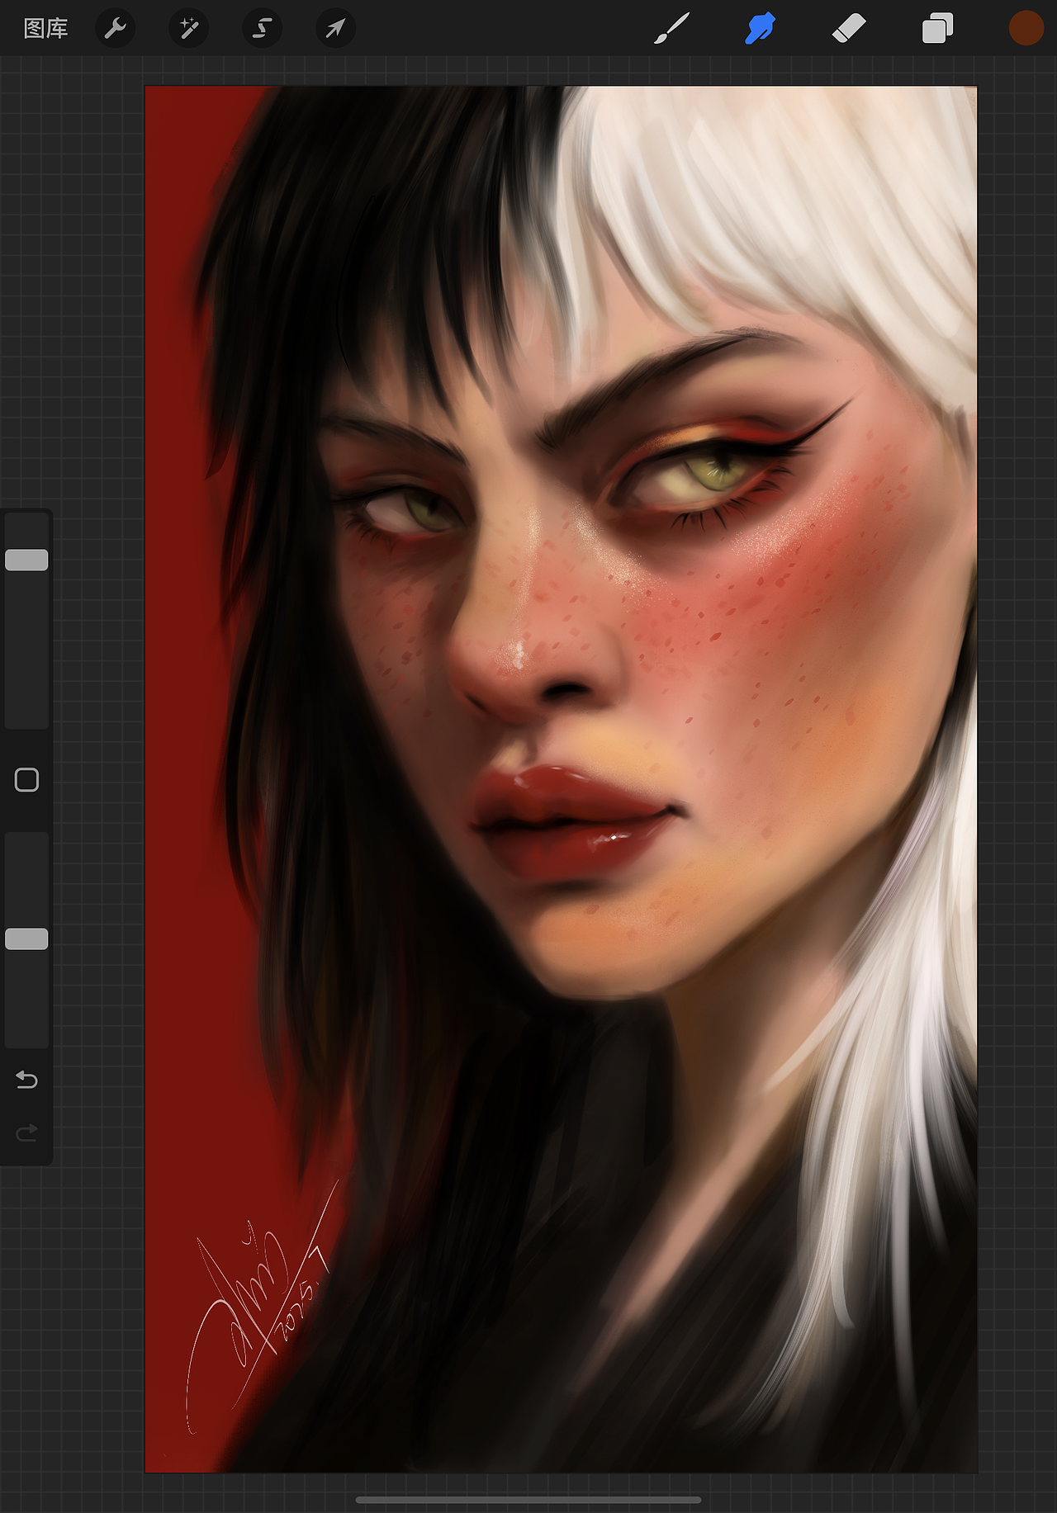Viewport: 1057px width, 1513px height.
Task: Open the Layers panel
Action: tap(937, 29)
